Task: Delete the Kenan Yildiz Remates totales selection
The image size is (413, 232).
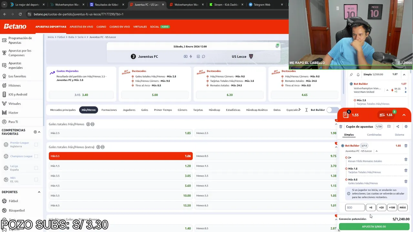Action: 406,159
